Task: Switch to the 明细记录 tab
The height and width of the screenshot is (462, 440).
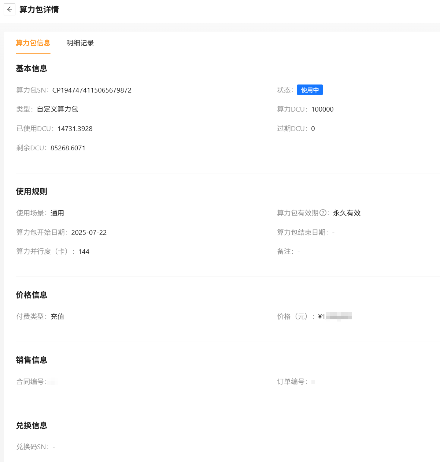Action: [x=80, y=43]
